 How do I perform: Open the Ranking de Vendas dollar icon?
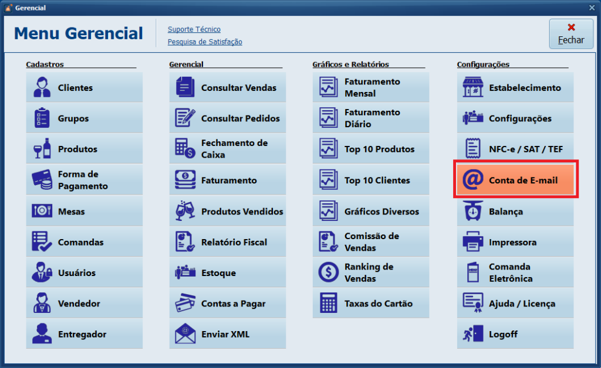tap(328, 272)
